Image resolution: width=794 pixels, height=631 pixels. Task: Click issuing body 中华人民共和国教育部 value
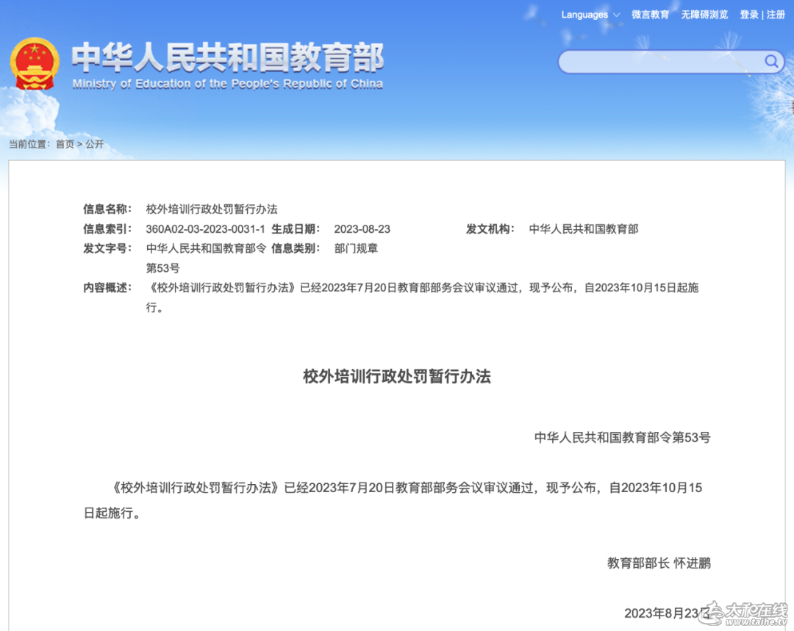coord(583,229)
